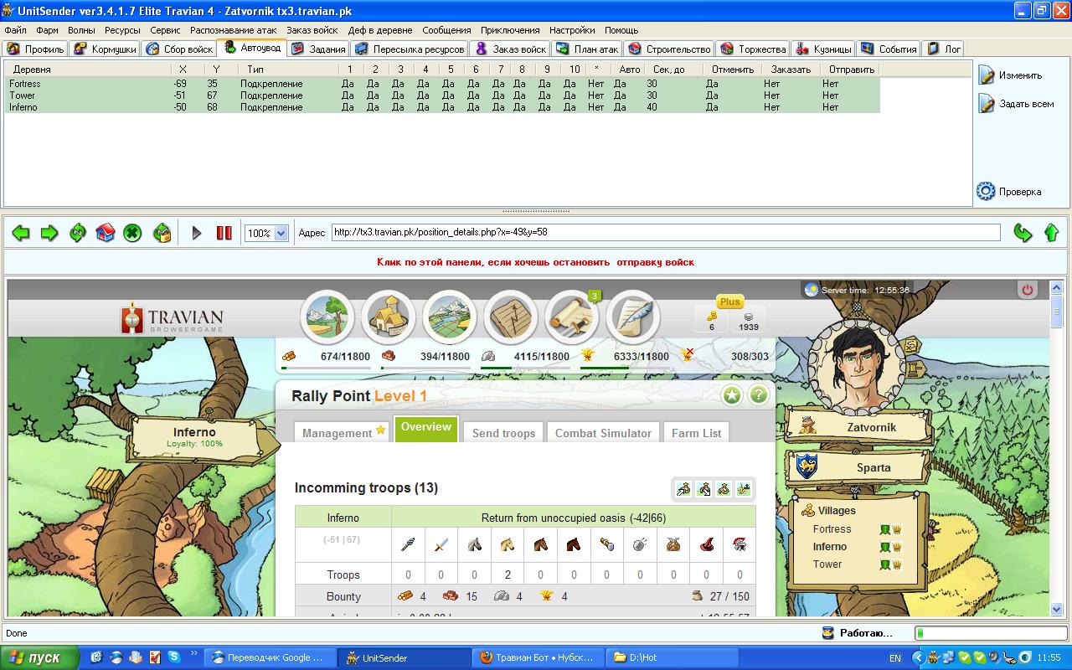Click the Проверка gear button
The width and height of the screenshot is (1072, 670).
pos(1009,191)
